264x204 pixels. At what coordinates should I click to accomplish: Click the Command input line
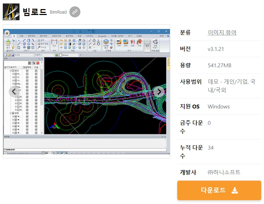coord(85,150)
